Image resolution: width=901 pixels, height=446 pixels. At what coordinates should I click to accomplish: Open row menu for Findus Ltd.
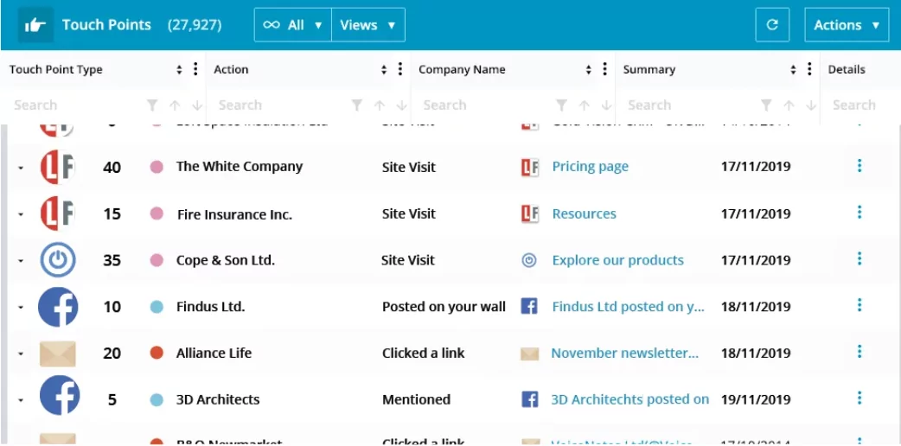[859, 305]
